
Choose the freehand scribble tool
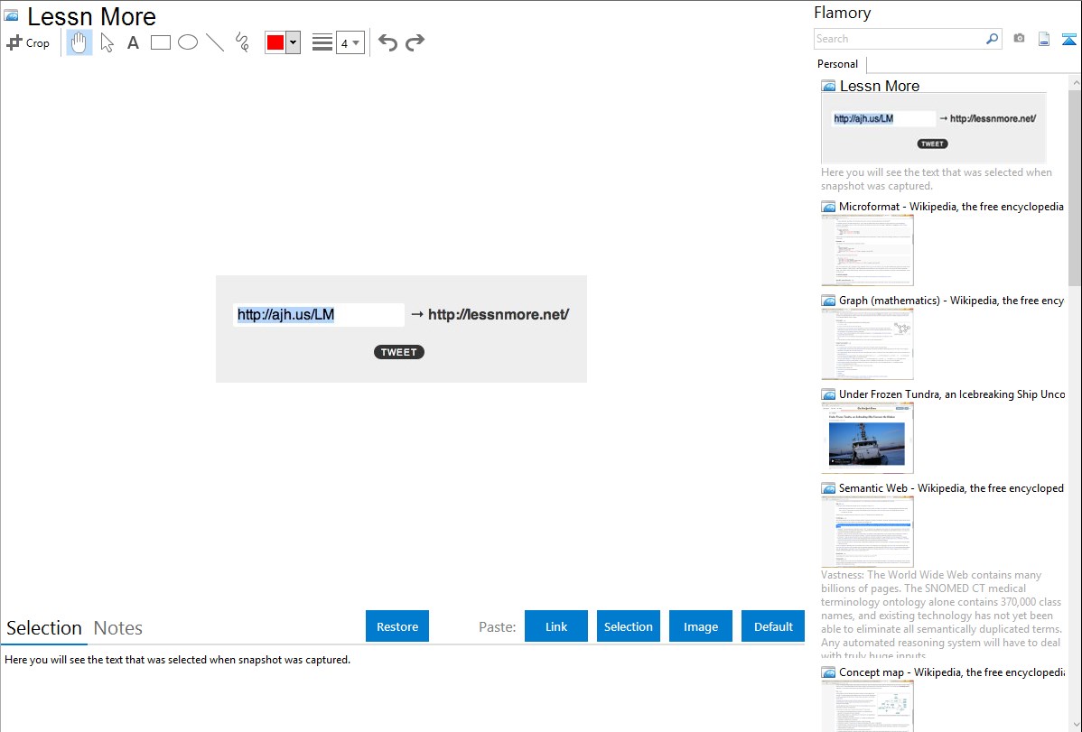coord(242,42)
